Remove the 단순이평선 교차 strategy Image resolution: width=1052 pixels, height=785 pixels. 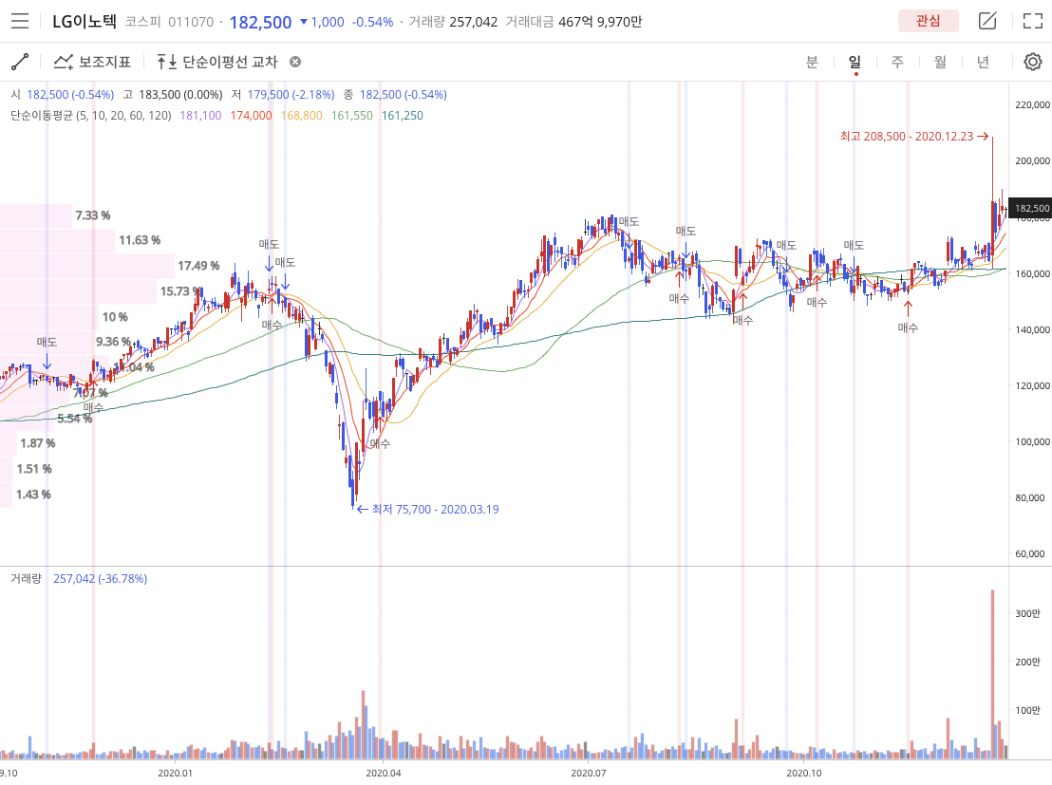pos(295,62)
